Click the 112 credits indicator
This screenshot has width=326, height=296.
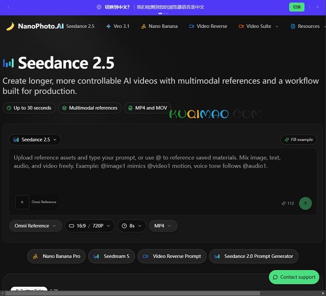[287, 204]
